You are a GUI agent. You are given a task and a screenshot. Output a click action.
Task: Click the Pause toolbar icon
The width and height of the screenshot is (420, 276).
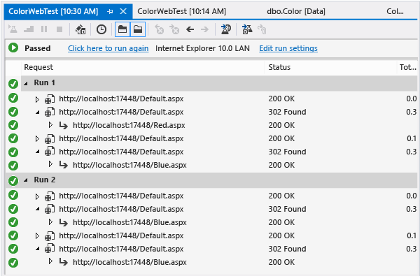[44, 29]
